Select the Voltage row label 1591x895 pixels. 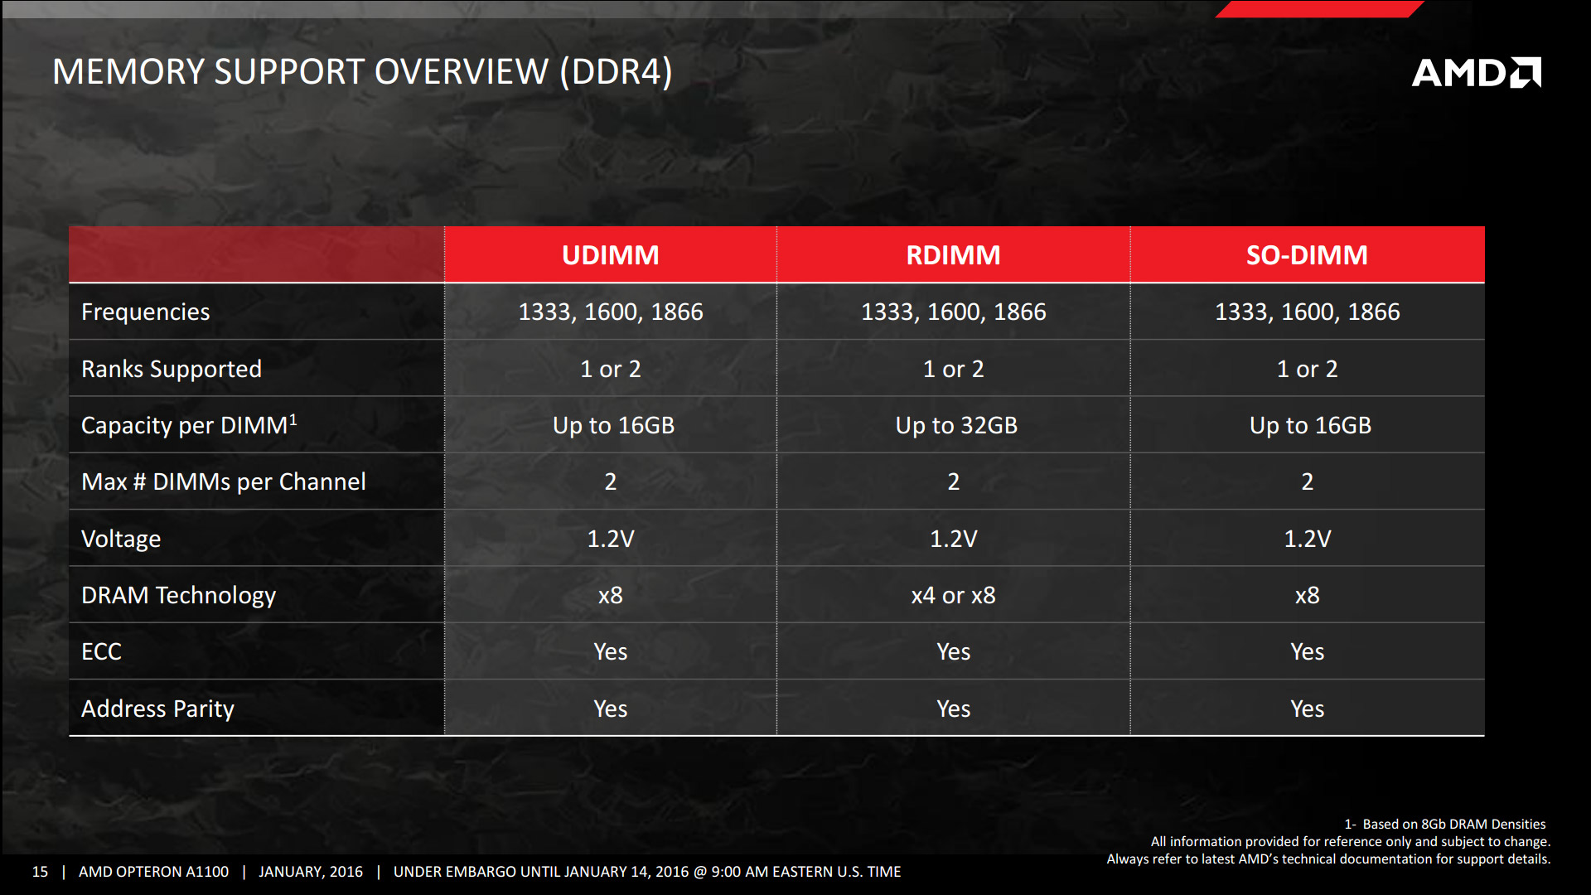[x=121, y=539]
